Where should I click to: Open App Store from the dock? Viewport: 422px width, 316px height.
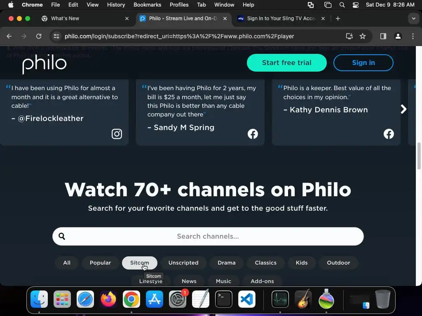[x=155, y=299]
